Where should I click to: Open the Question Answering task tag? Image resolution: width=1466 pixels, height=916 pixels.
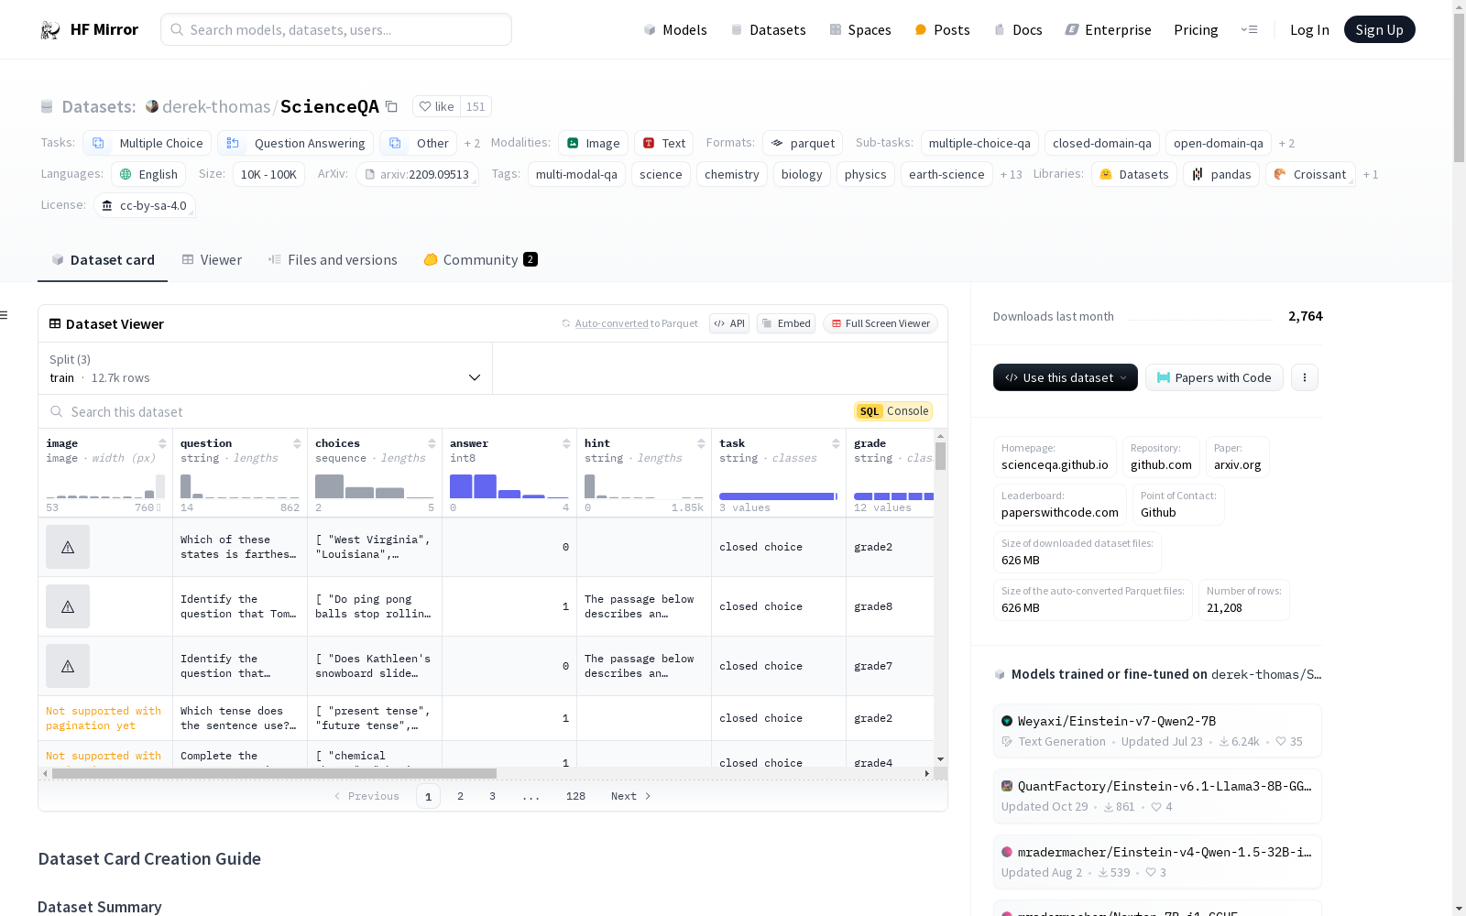(296, 143)
